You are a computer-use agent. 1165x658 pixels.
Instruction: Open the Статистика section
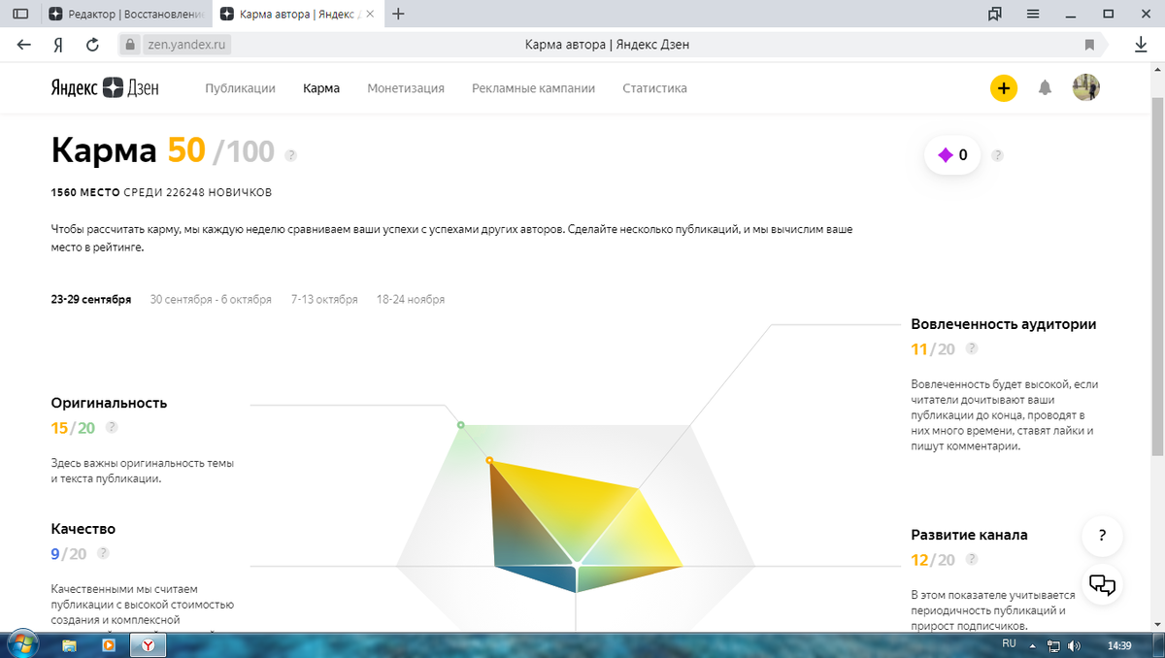654,88
